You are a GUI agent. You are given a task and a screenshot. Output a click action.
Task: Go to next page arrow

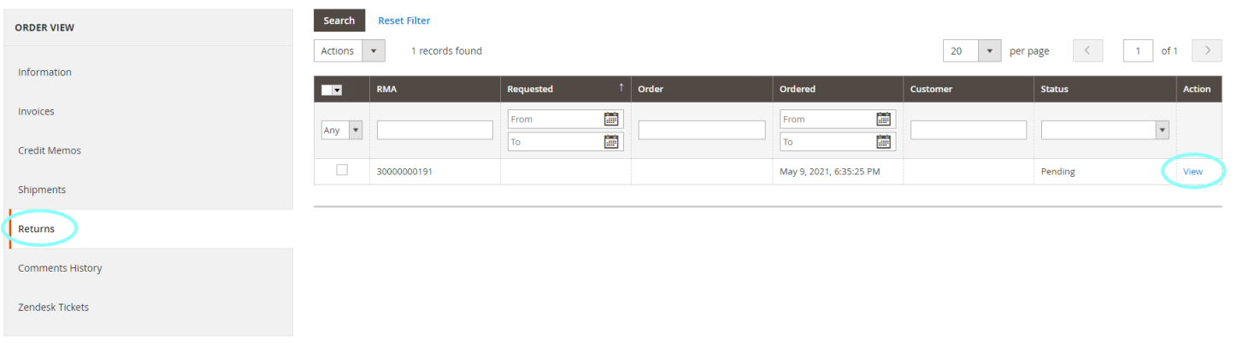point(1207,51)
